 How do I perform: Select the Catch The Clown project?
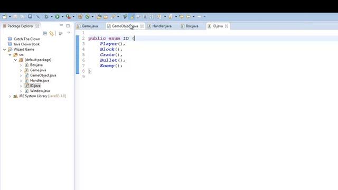(27, 39)
